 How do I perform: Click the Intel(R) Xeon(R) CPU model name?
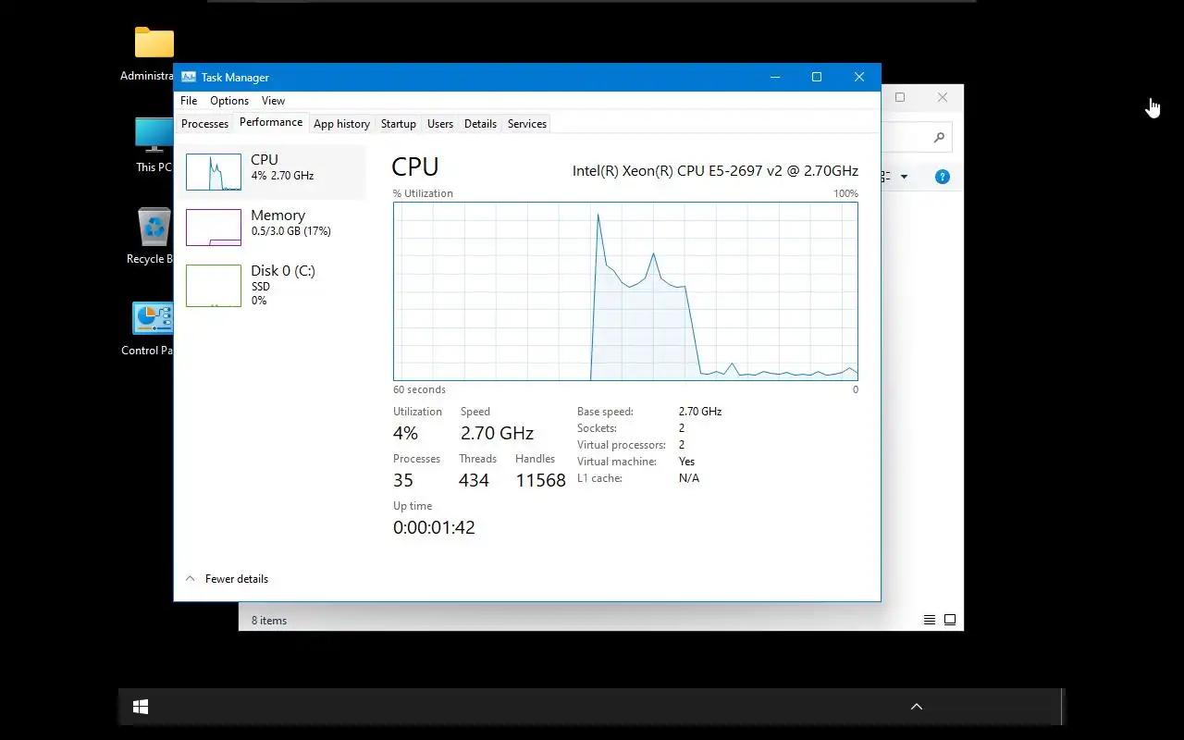[x=715, y=171]
